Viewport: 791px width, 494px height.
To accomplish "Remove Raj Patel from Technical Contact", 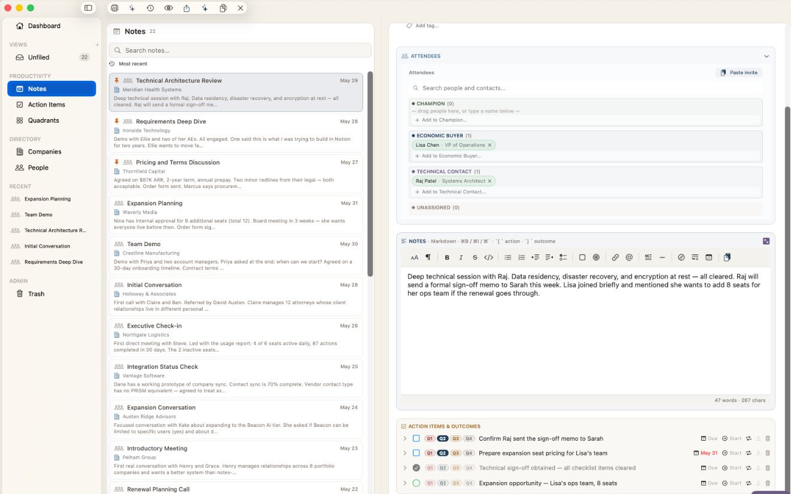I will (x=490, y=181).
